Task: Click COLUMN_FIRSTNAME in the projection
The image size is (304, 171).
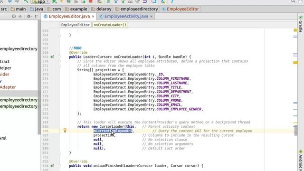Action: (x=173, y=78)
